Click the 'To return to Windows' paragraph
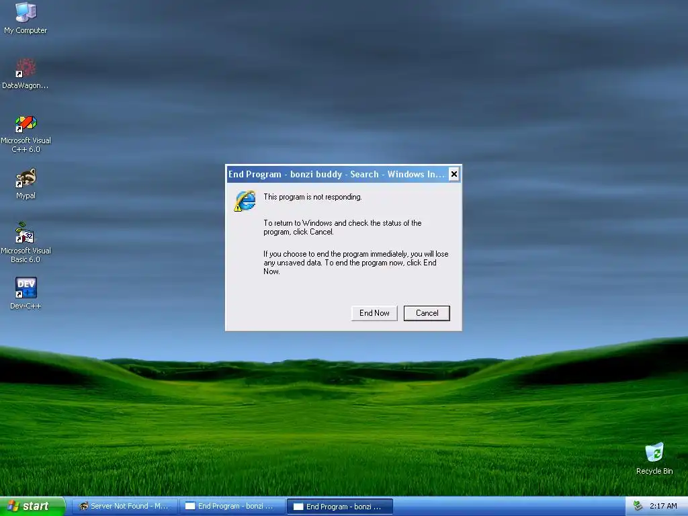Viewport: 688px width, 516px height. [x=342, y=227]
